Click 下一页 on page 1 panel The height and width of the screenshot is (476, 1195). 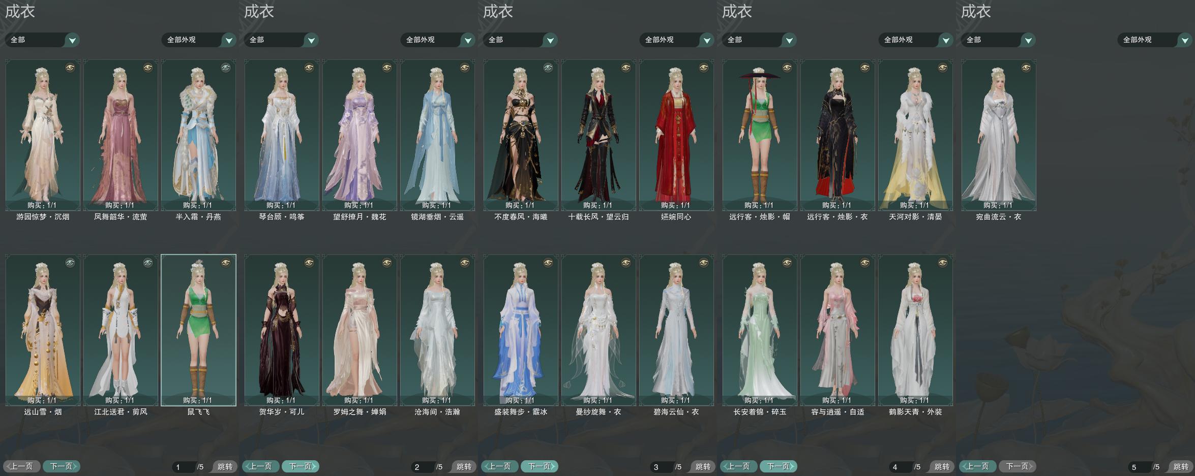pos(62,466)
